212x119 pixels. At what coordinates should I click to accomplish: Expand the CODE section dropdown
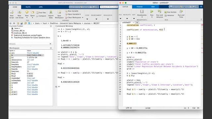coord(87,19)
